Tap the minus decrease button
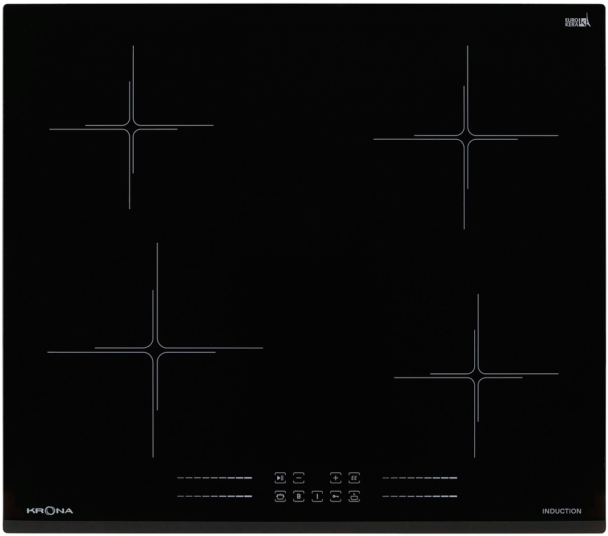This screenshot has height=536, width=608. pos(299,478)
